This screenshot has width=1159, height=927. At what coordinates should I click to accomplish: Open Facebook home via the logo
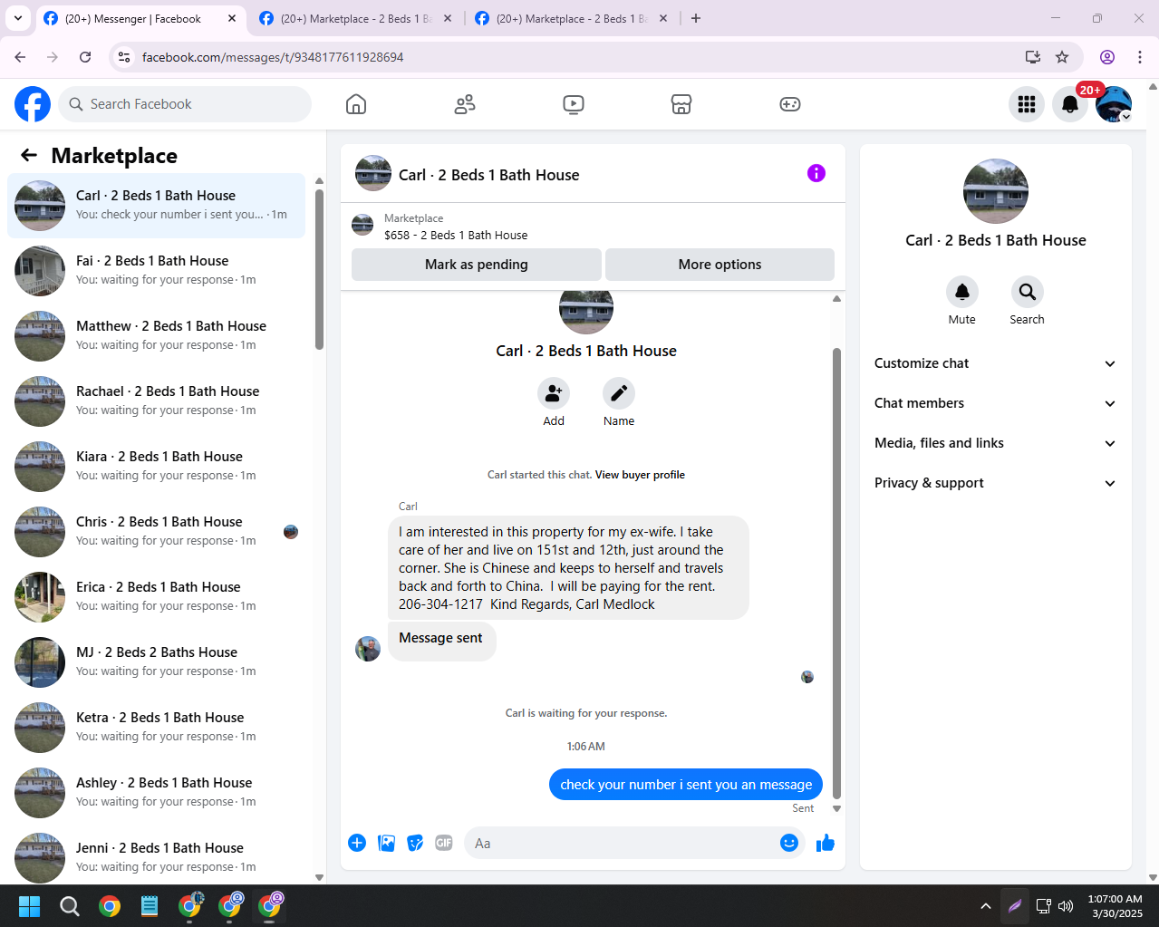pyautogui.click(x=33, y=104)
